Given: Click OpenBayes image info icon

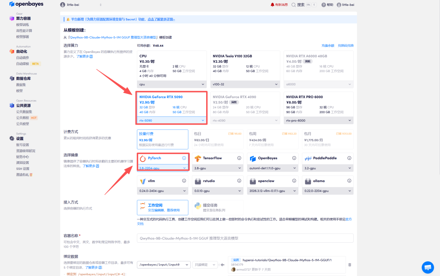Looking at the screenshot, I should click(294, 158).
